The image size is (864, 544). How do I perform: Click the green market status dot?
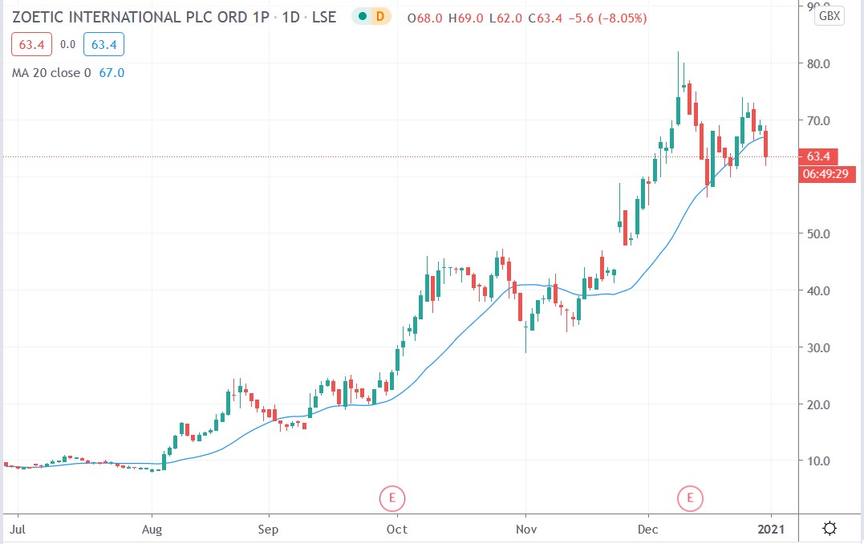pos(363,14)
